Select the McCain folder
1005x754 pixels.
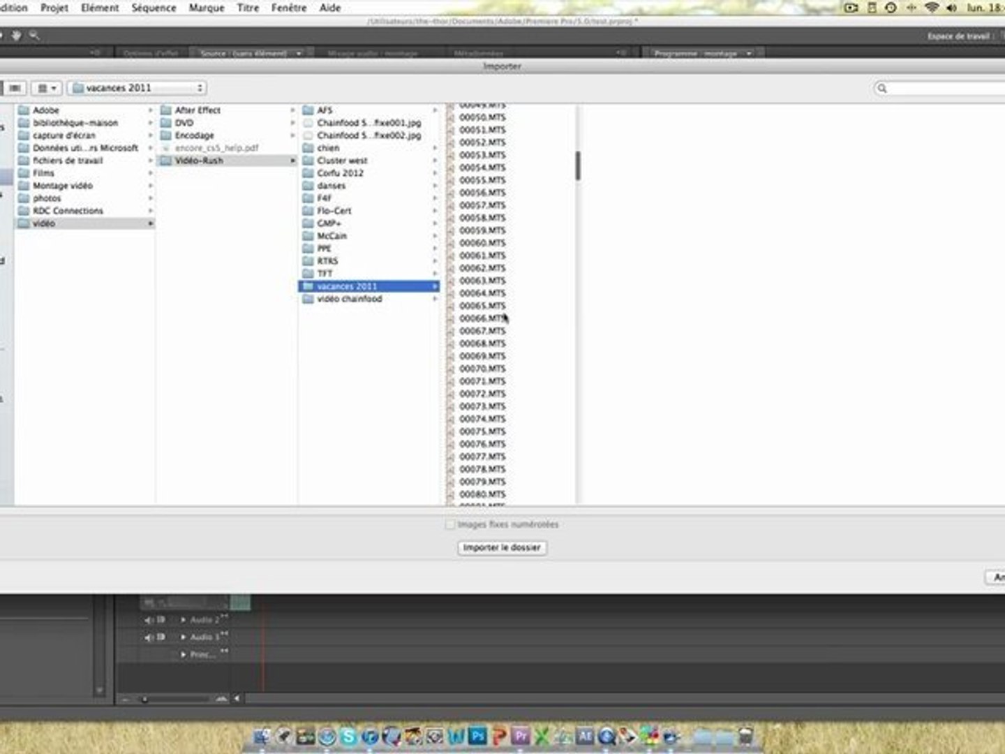(x=370, y=236)
